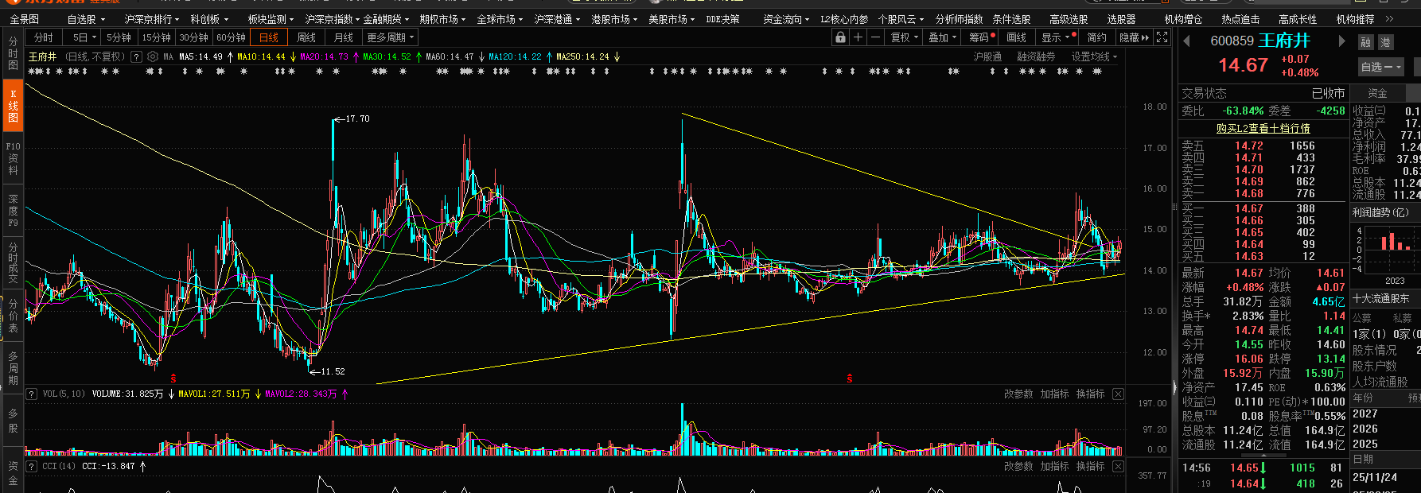Image resolution: width=1421 pixels, height=493 pixels.
Task: Click 加指标 on VOL panel
Action: (x=1054, y=394)
